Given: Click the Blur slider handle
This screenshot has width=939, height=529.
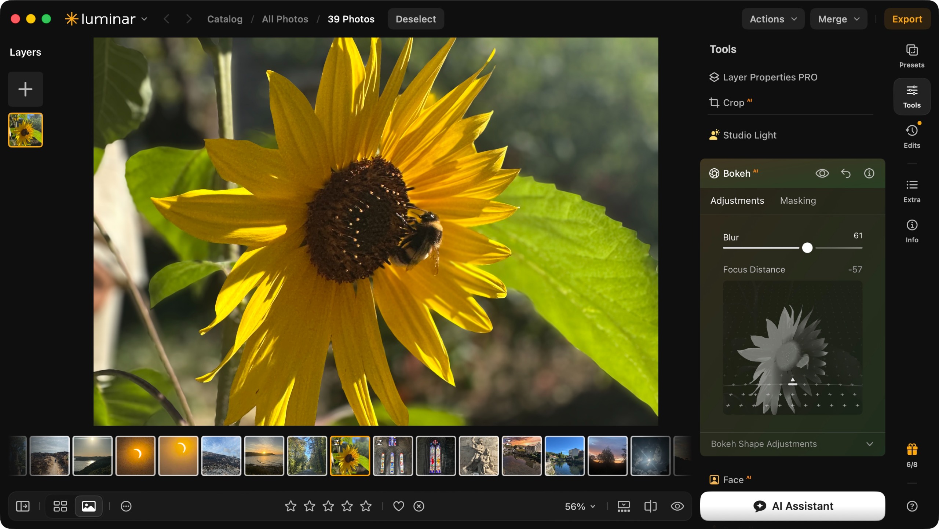Looking at the screenshot, I should [x=807, y=248].
